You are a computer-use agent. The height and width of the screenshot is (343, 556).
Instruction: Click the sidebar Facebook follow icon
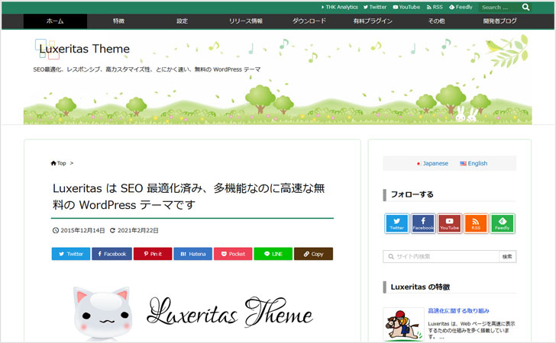tap(423, 223)
